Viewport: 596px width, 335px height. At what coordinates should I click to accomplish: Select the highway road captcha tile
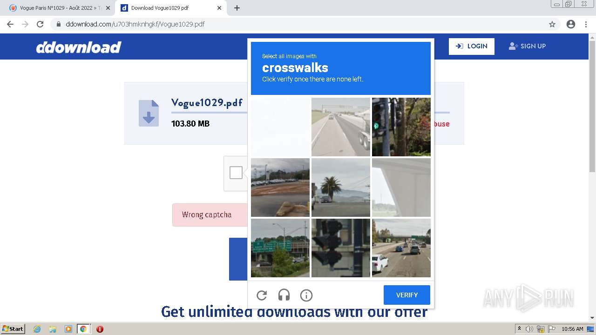coord(341,127)
